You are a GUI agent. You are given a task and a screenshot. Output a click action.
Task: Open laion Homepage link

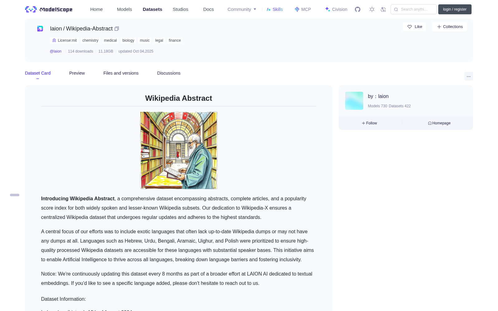click(x=439, y=123)
